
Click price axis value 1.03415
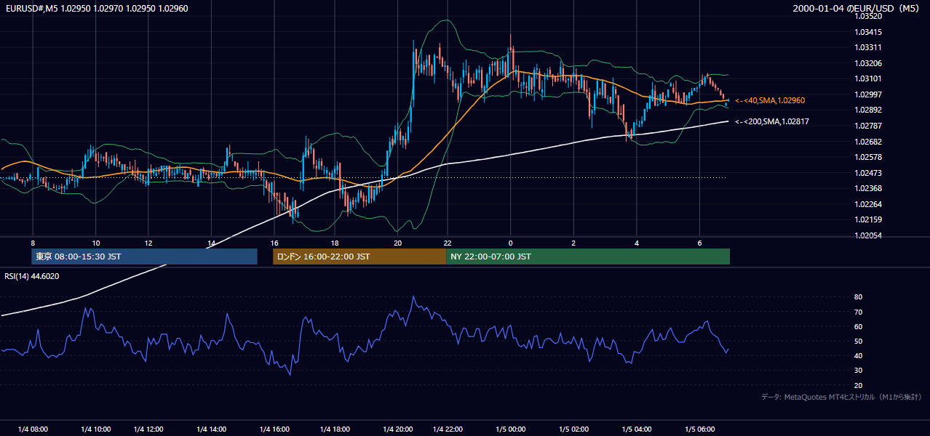tap(869, 32)
